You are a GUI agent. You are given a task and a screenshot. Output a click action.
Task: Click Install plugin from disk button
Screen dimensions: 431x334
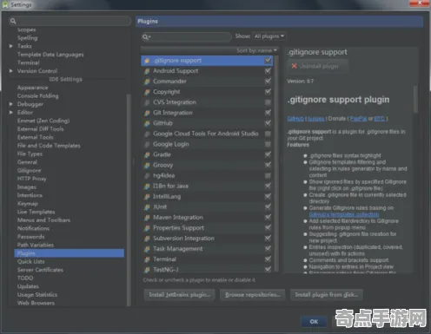pos(327,295)
